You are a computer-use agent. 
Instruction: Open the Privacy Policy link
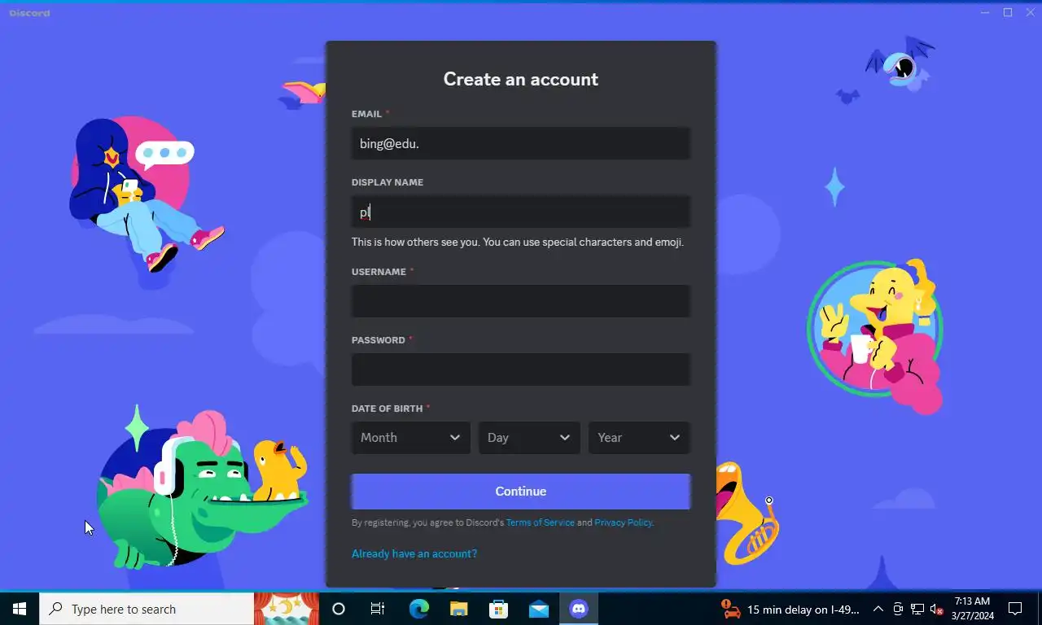[624, 522]
